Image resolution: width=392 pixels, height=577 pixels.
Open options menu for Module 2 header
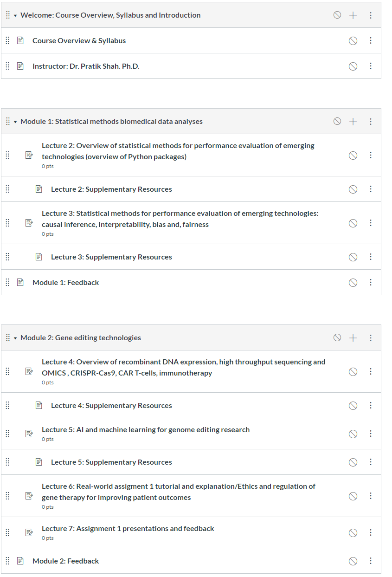click(371, 338)
